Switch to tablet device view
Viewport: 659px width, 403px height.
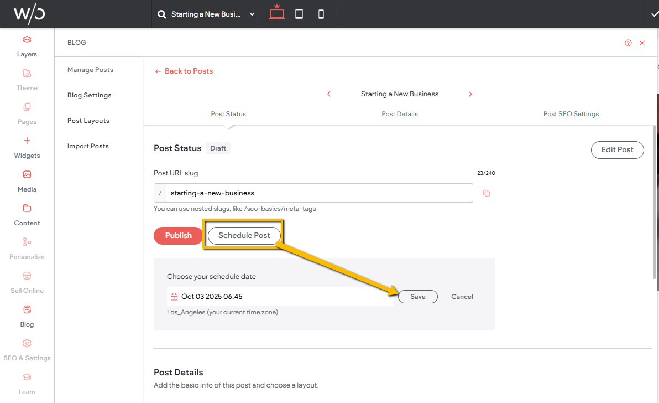point(299,14)
